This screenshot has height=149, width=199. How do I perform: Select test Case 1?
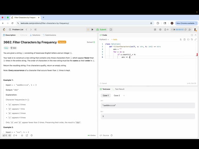(x=106, y=96)
